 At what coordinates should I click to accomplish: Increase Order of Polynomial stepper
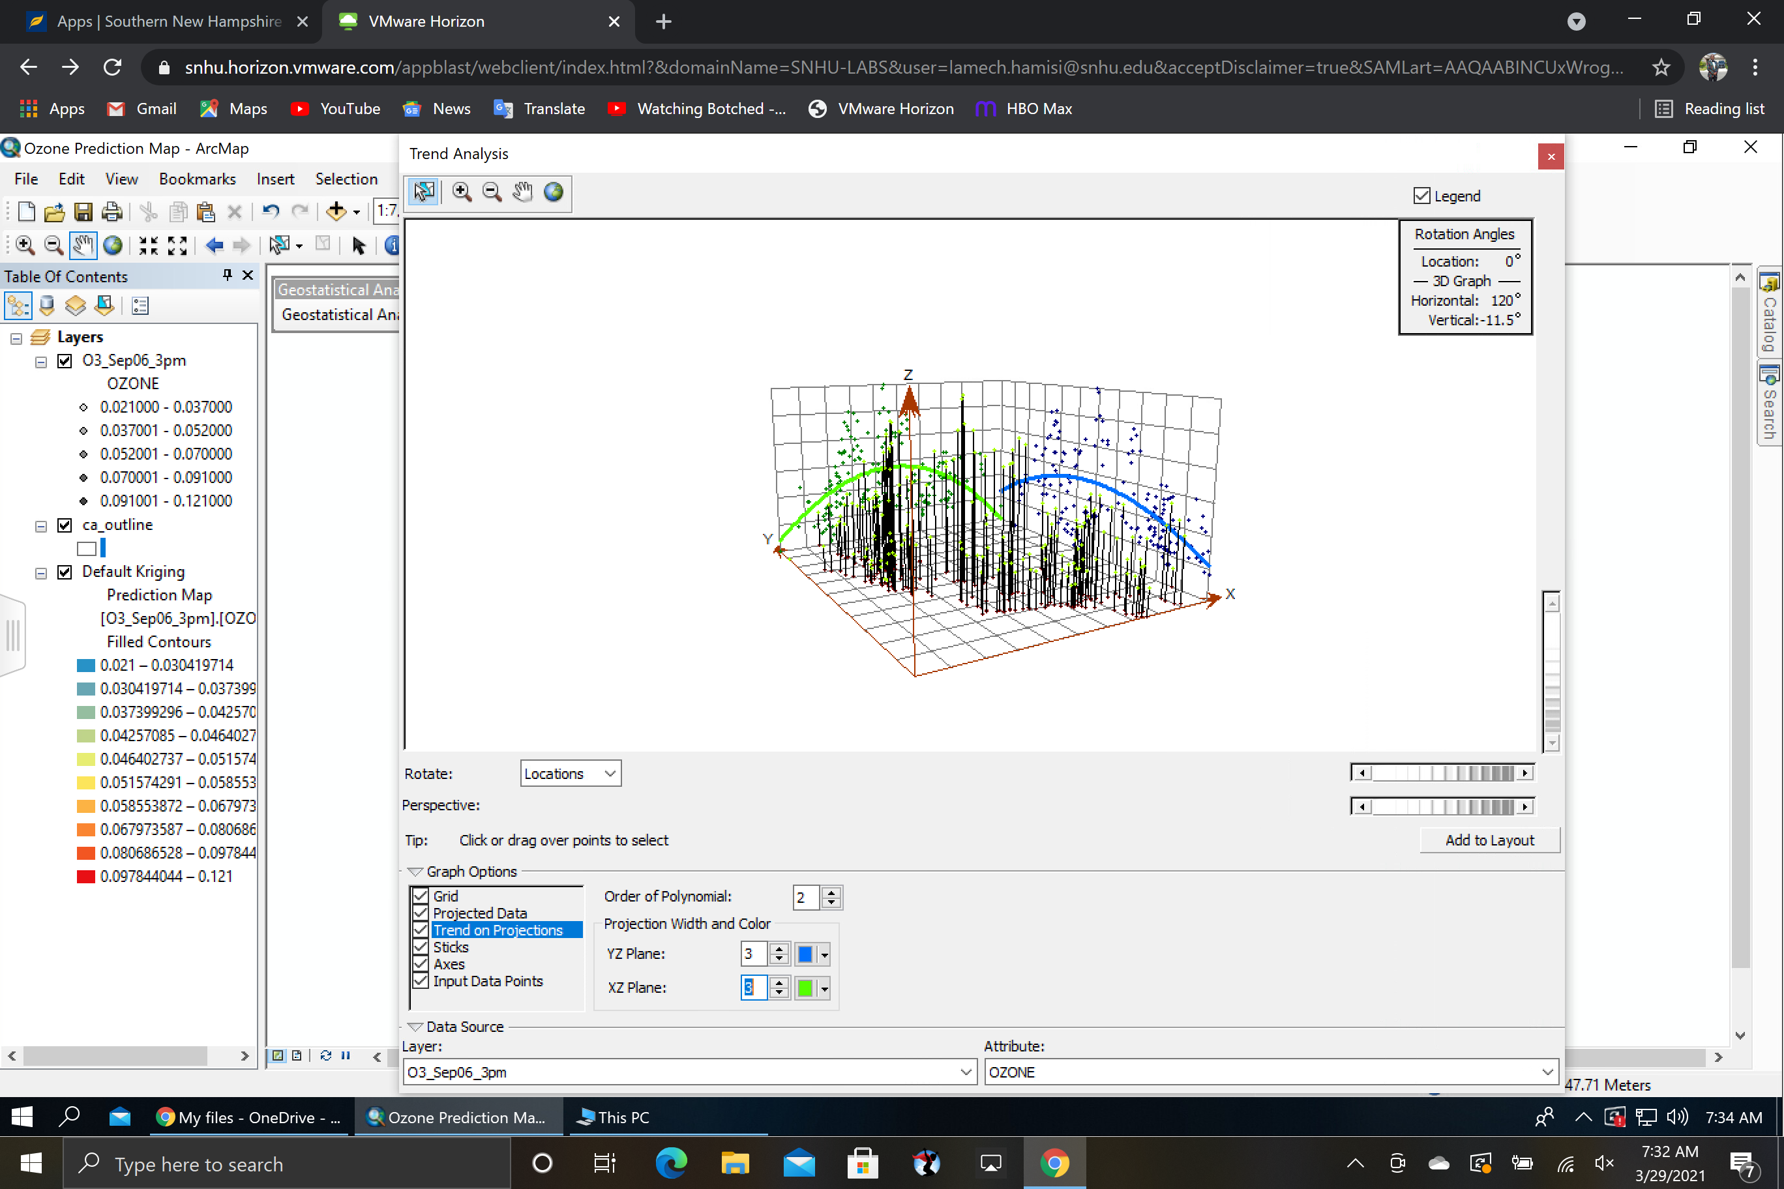pos(831,891)
